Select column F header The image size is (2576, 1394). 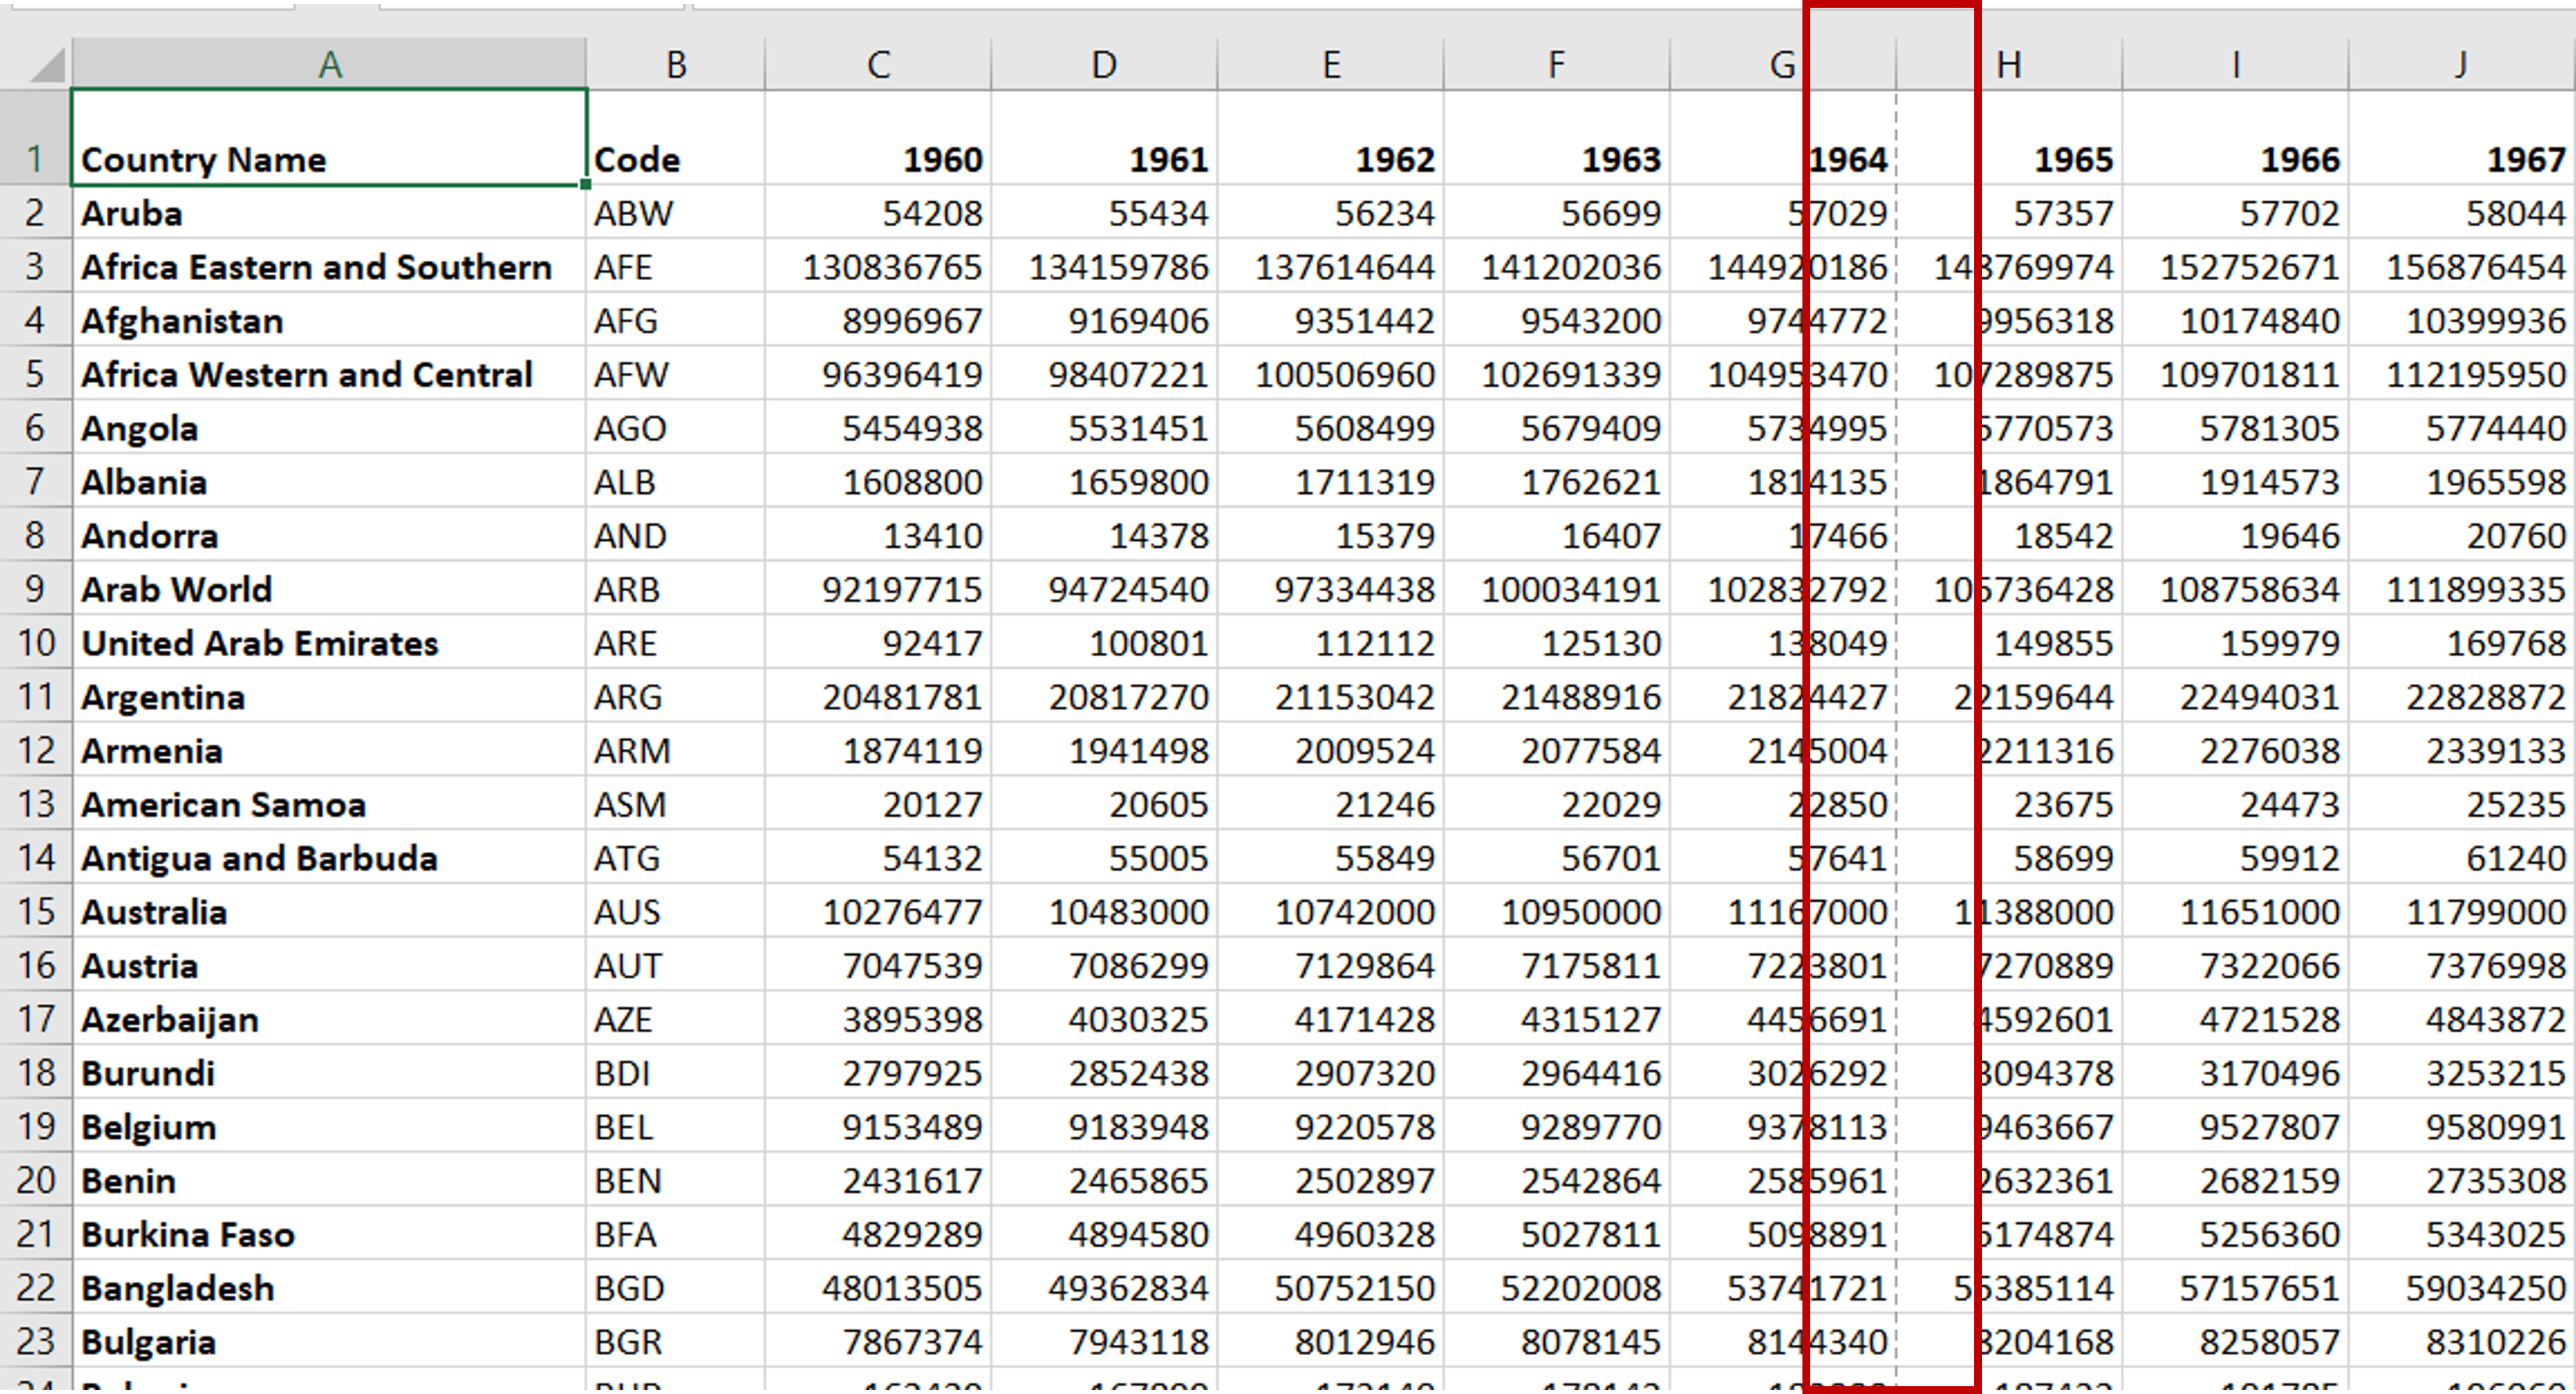[x=1556, y=64]
